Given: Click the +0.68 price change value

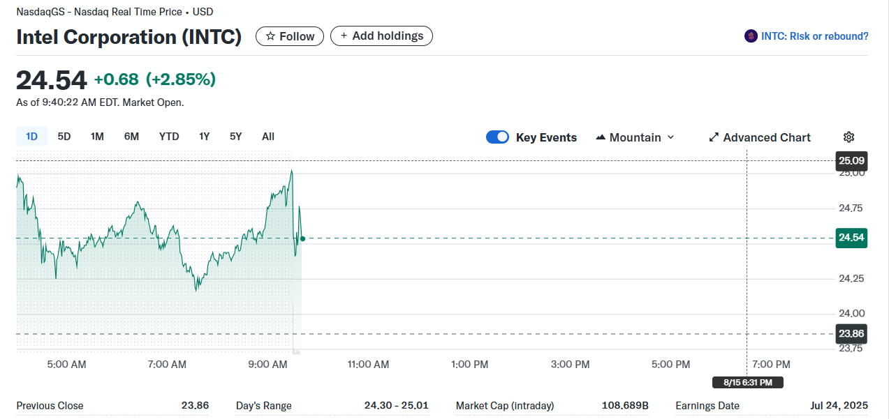Looking at the screenshot, I should [117, 79].
